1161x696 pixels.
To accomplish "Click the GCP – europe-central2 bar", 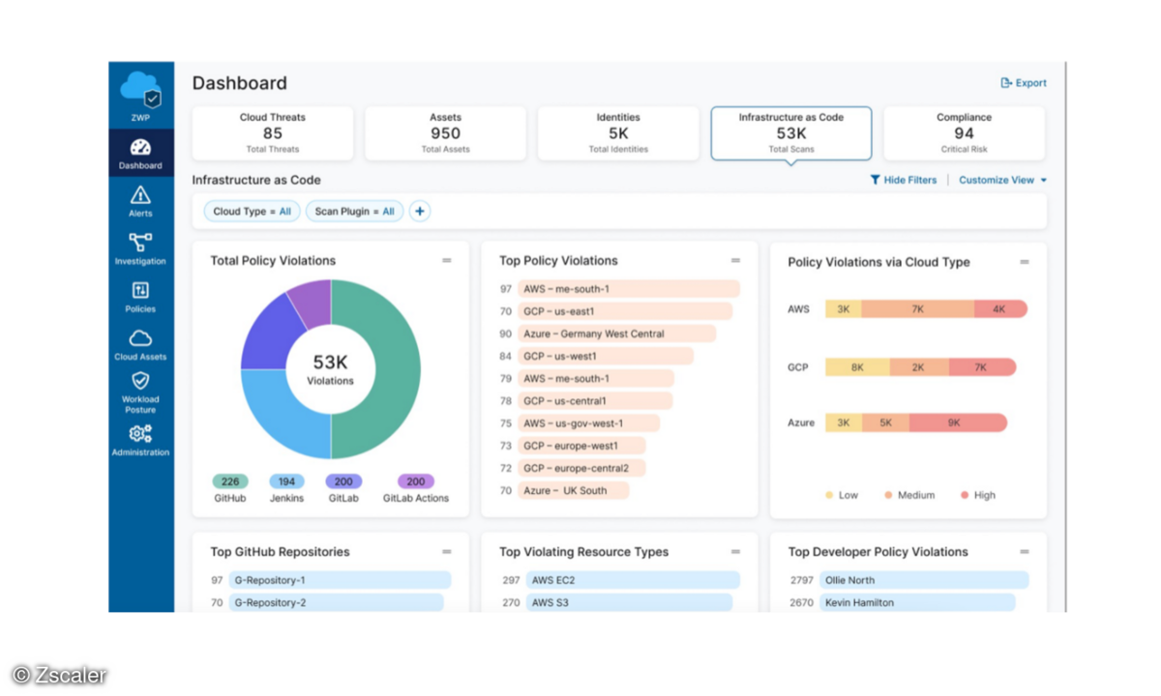I will [x=581, y=468].
